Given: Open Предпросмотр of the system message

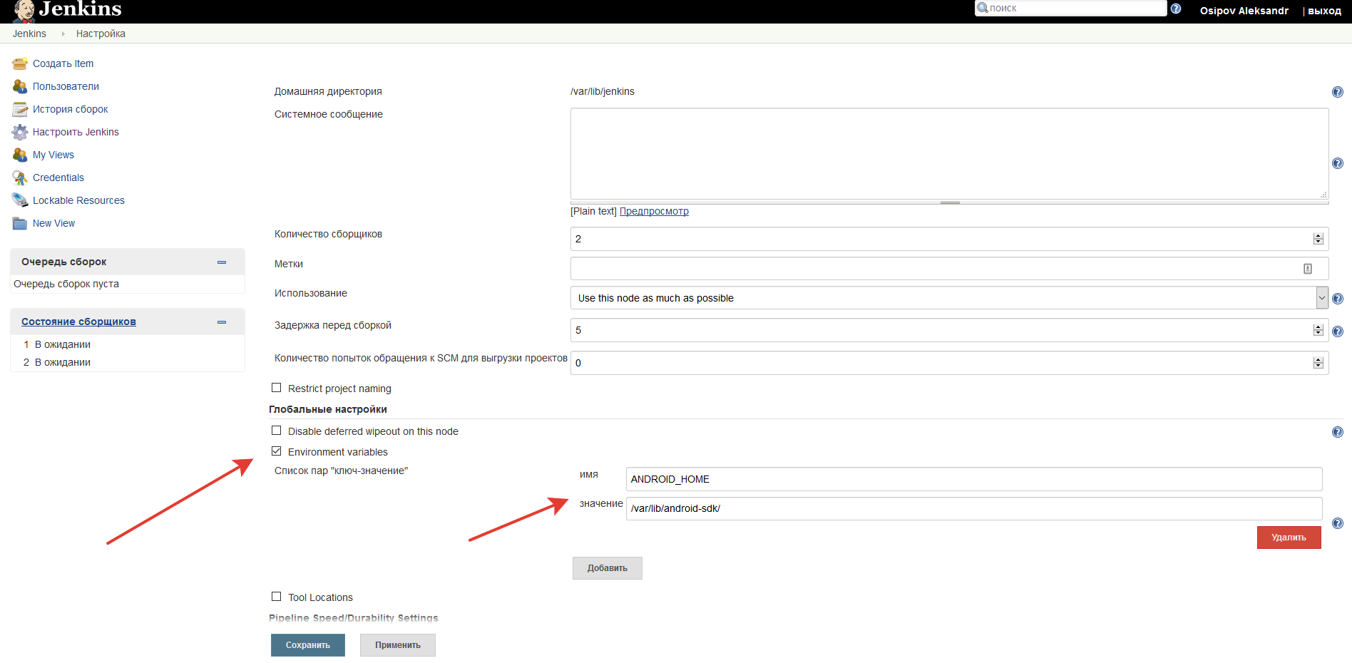Looking at the screenshot, I should pyautogui.click(x=653, y=210).
